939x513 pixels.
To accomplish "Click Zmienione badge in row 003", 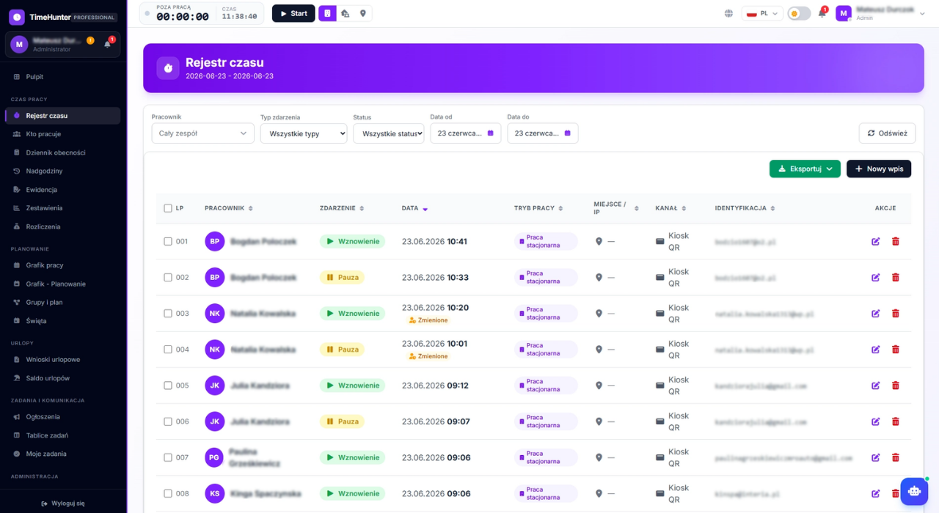I will [x=428, y=320].
